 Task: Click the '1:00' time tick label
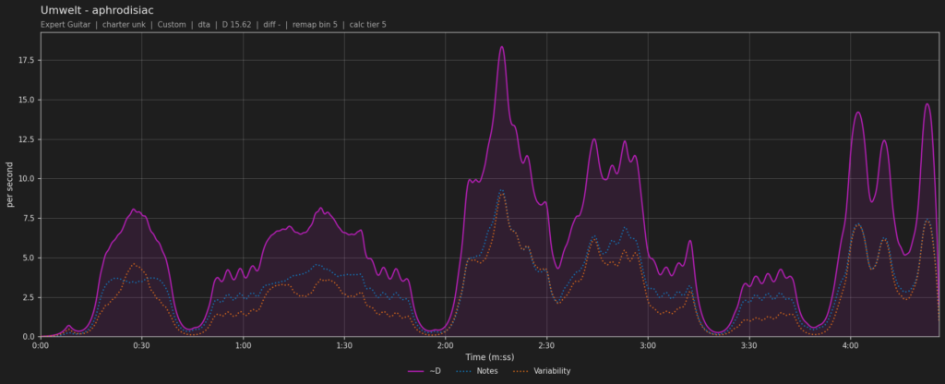tap(243, 346)
